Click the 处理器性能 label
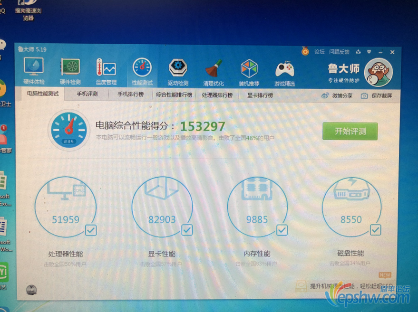The height and width of the screenshot is (312, 418). [x=66, y=254]
